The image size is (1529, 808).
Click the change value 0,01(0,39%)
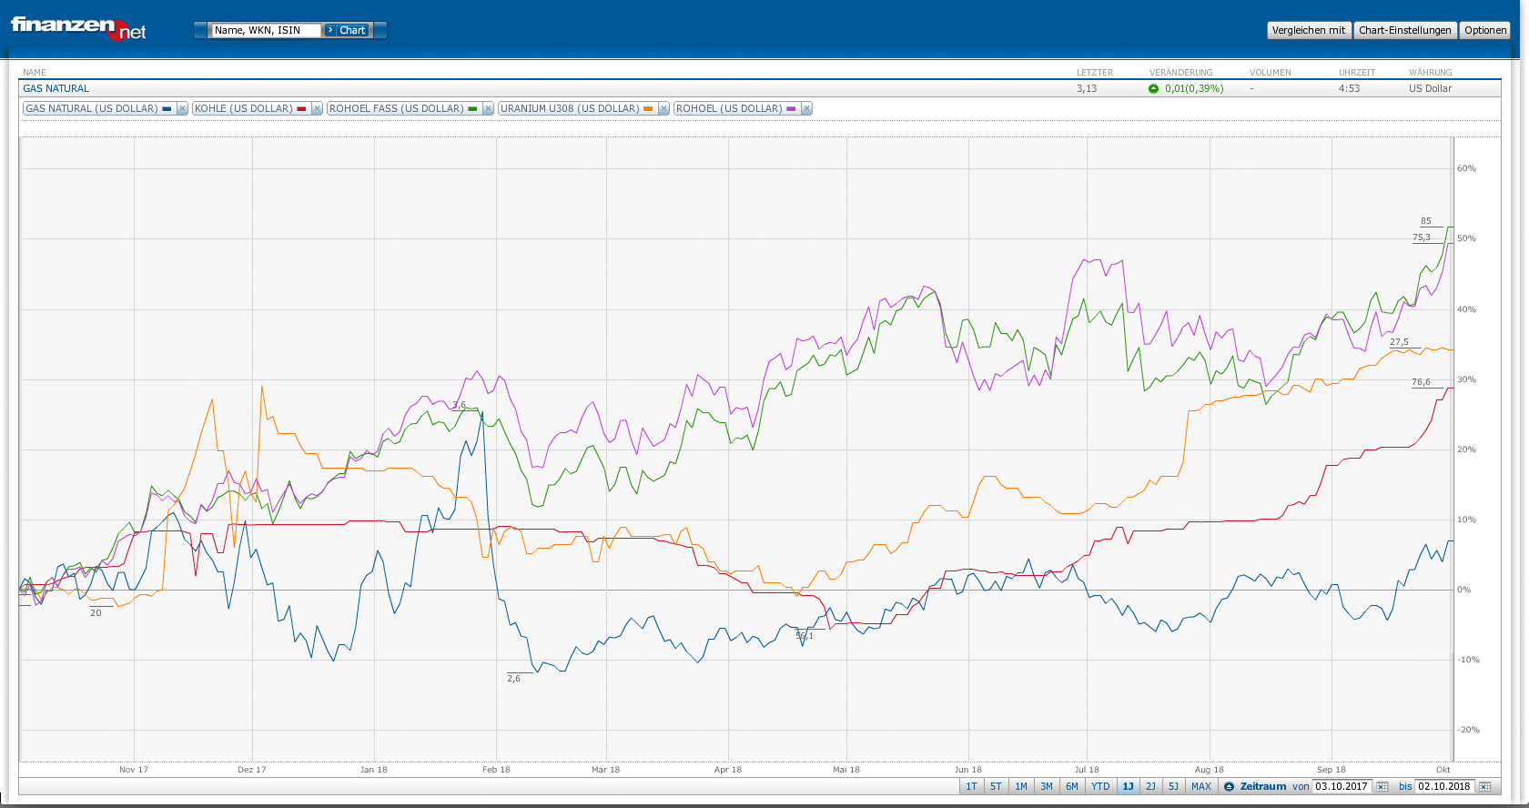pyautogui.click(x=1194, y=88)
